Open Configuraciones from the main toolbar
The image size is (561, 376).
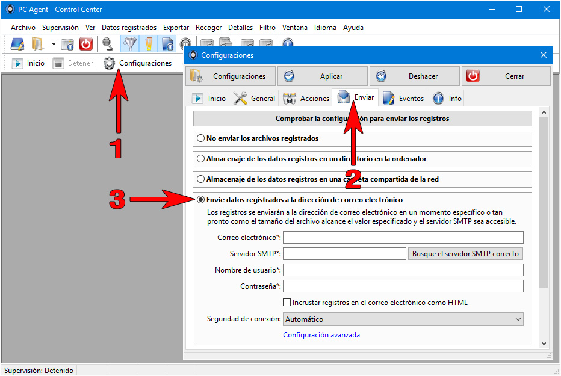[x=137, y=63]
